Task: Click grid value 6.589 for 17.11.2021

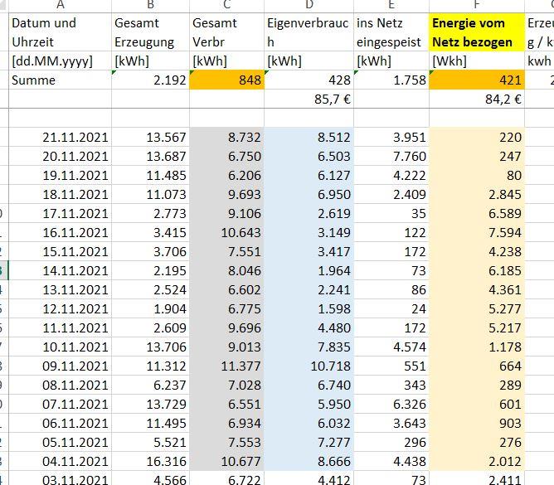Action: click(477, 213)
